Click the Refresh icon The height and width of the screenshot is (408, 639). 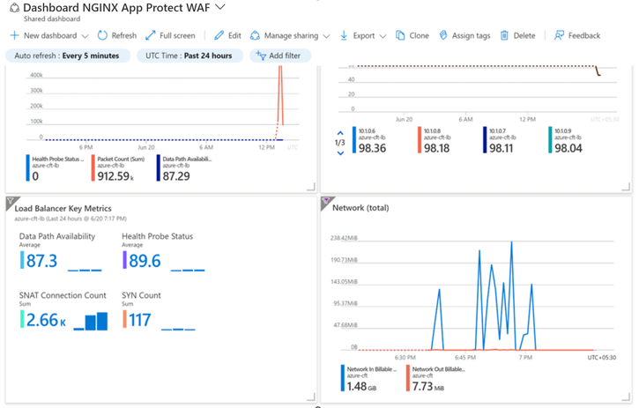pos(102,35)
